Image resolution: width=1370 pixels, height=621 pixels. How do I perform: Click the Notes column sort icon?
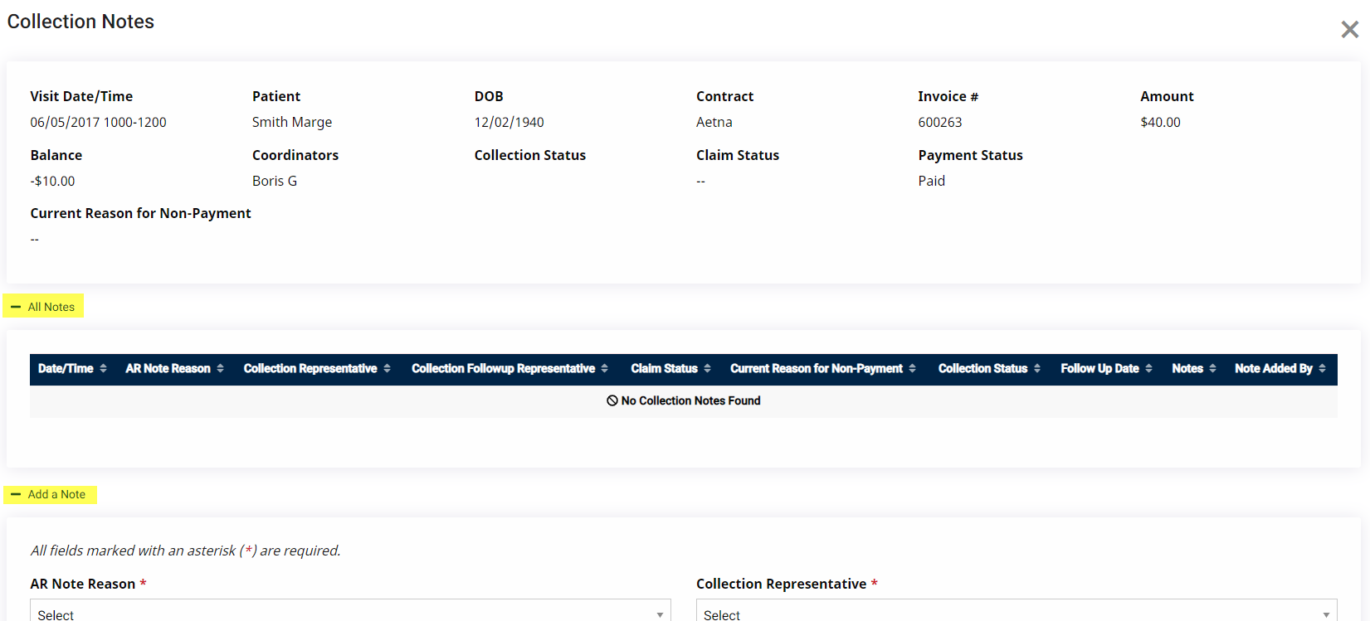[1212, 369]
